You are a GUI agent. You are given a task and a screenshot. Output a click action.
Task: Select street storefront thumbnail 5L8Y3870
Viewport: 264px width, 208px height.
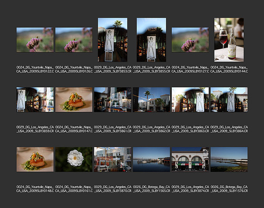113,159
